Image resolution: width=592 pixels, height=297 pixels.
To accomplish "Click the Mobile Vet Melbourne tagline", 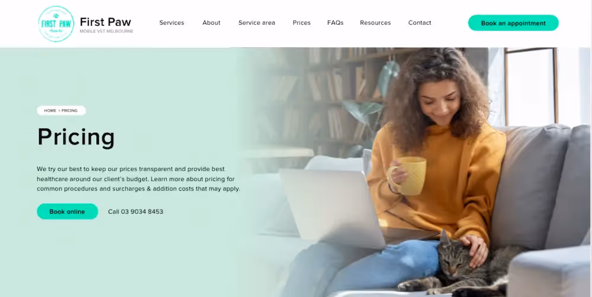I will [107, 31].
